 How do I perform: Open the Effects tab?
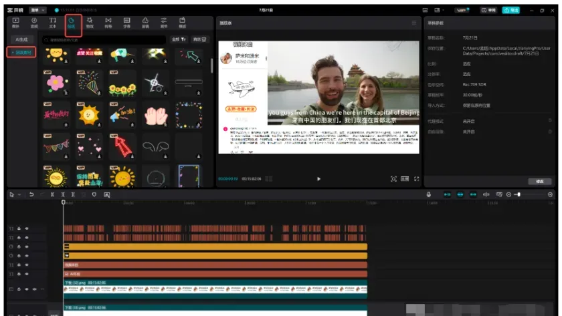90,23
